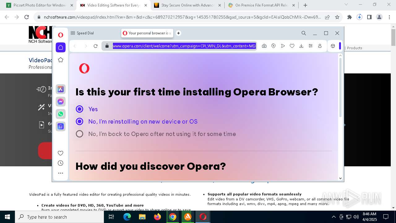The height and width of the screenshot is (223, 396).
Task: Open Opera easy setup sliders icon
Action: 311,46
